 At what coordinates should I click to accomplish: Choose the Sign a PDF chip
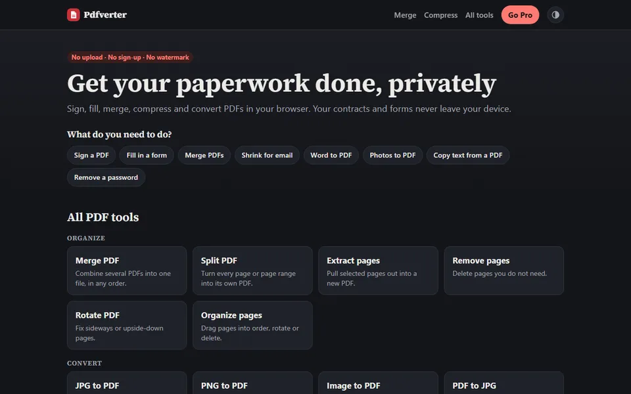coord(91,155)
